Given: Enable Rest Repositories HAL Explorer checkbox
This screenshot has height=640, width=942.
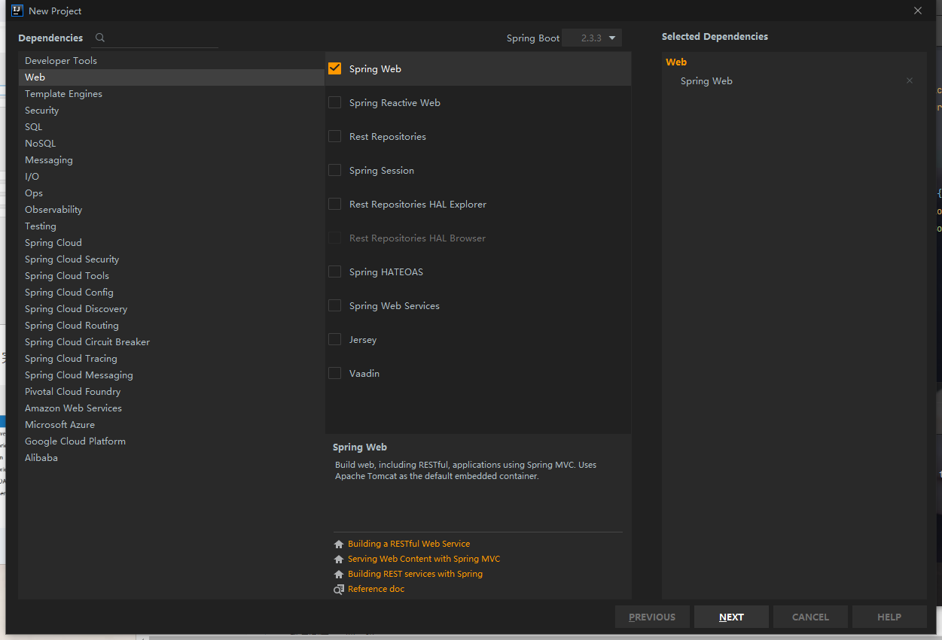Looking at the screenshot, I should click(x=335, y=204).
